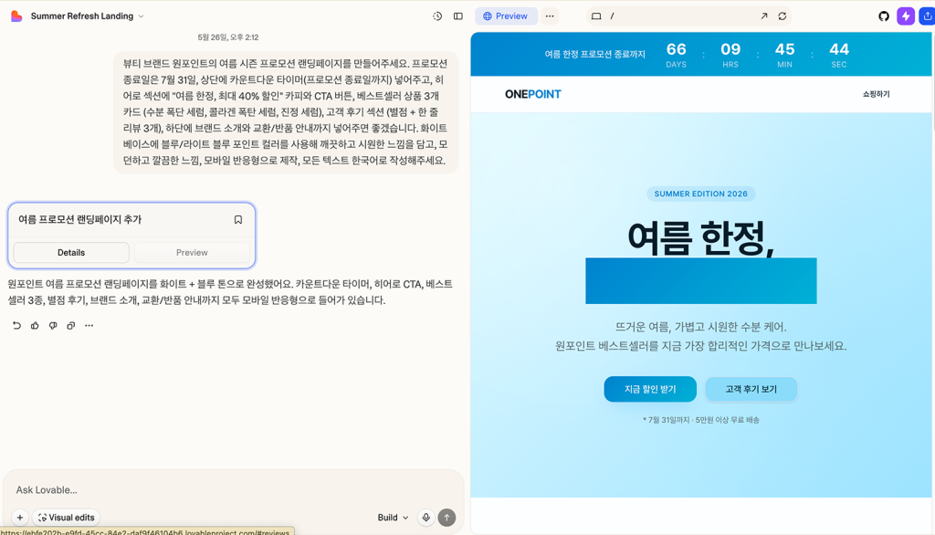Click the 여름 한정 프로모션 종료까지 label
The width and height of the screenshot is (935, 535).
[x=594, y=54]
